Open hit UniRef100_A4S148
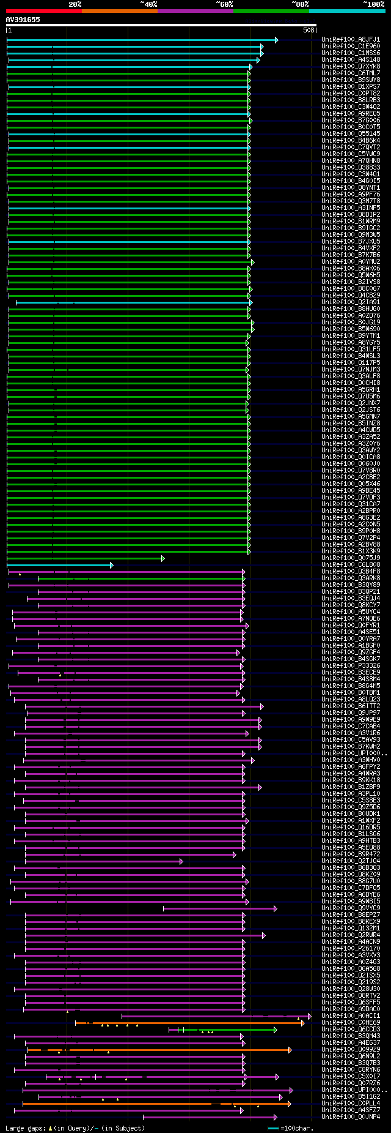 click(x=351, y=60)
